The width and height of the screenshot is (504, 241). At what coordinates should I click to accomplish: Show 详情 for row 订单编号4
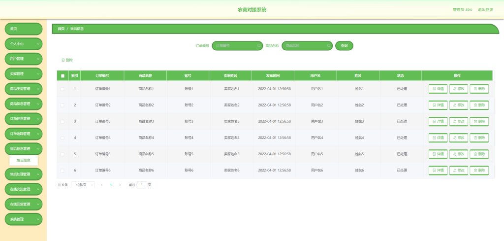click(438, 138)
